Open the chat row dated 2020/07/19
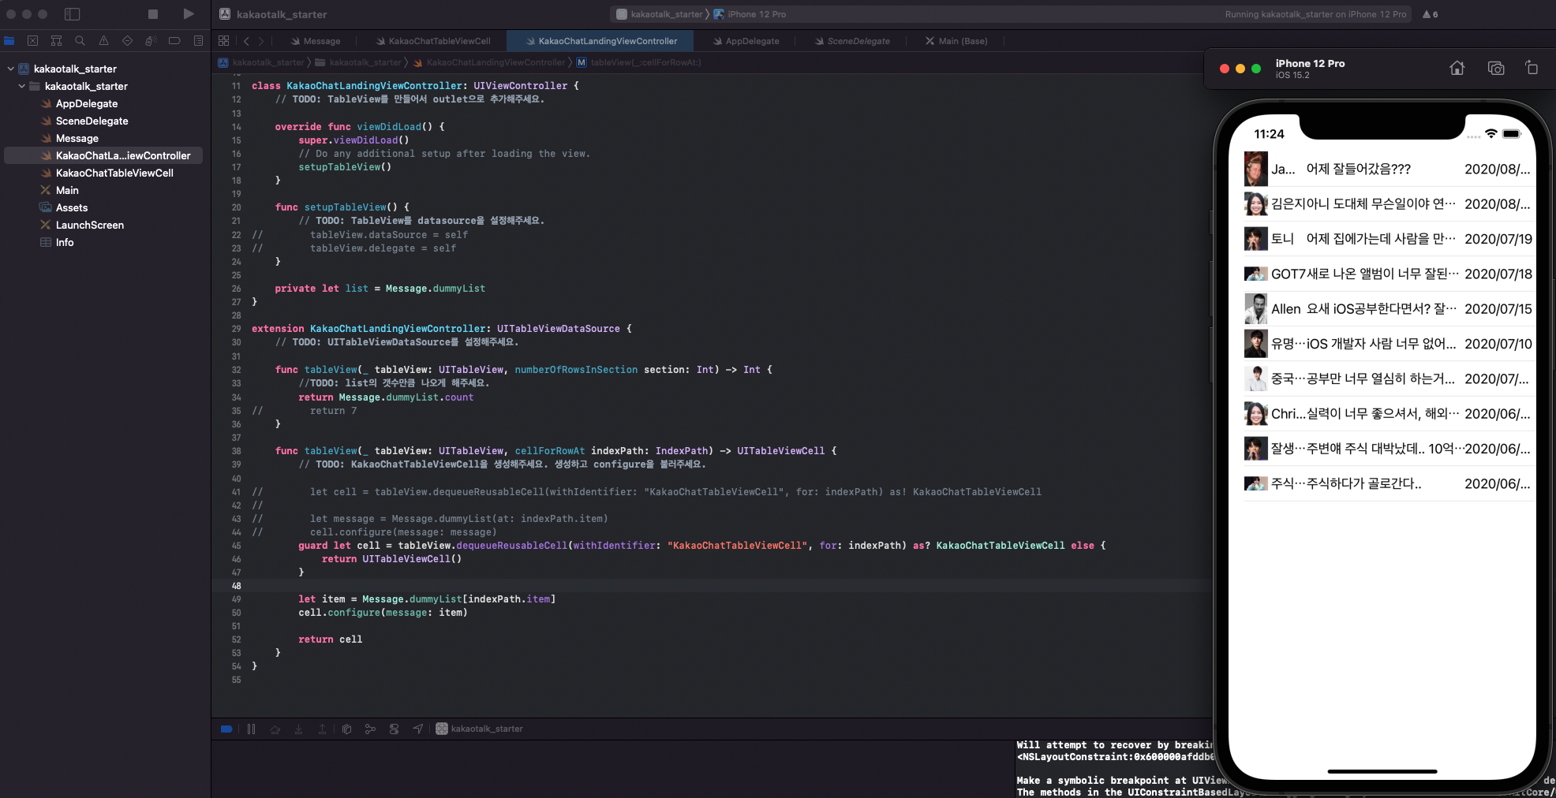The height and width of the screenshot is (798, 1556). (1389, 239)
